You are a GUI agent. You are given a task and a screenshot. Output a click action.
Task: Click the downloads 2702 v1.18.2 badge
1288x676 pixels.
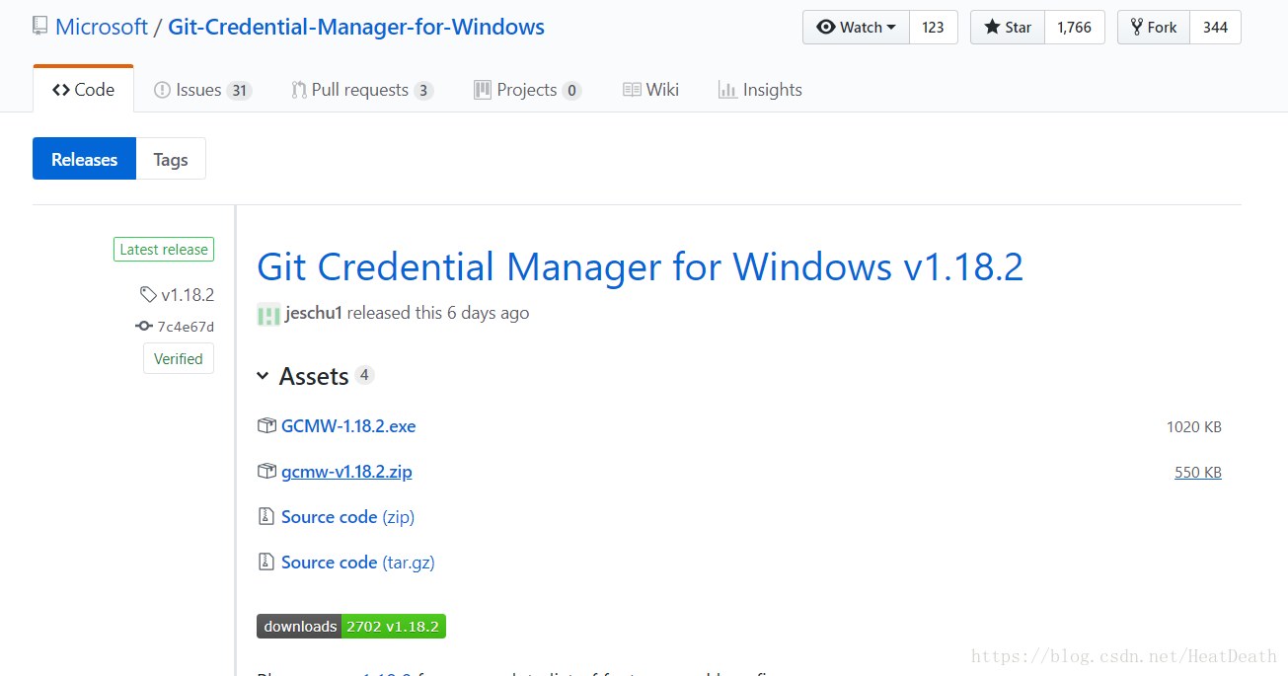click(x=351, y=627)
